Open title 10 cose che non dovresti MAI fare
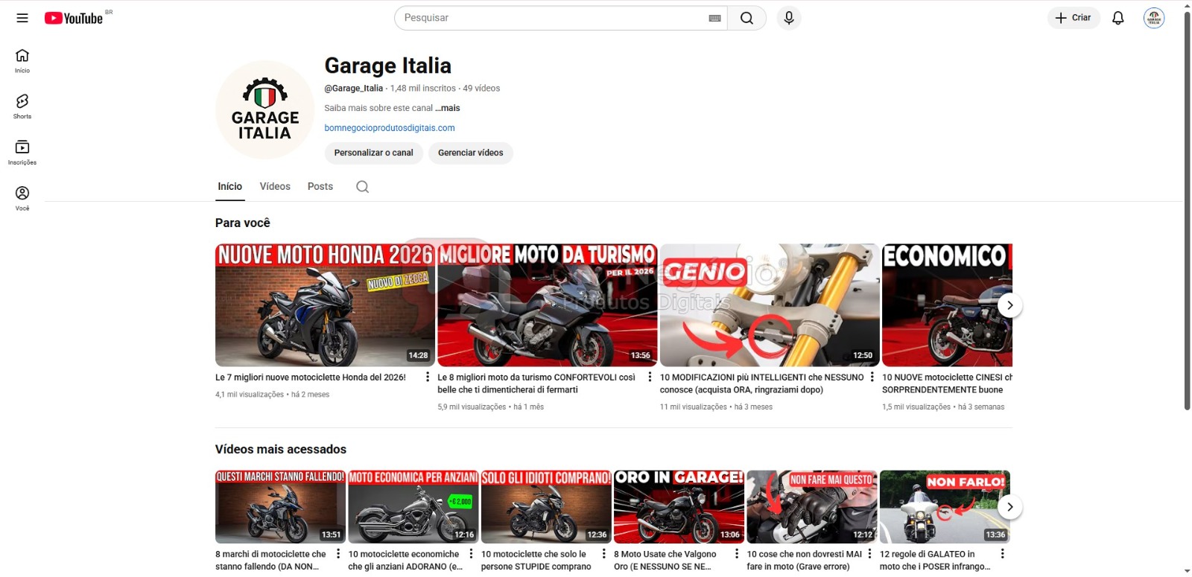 click(805, 561)
